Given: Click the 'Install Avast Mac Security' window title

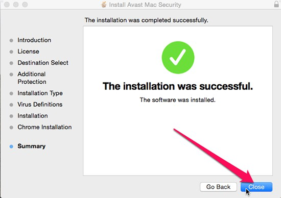Looking at the screenshot, I should pyautogui.click(x=145, y=5).
